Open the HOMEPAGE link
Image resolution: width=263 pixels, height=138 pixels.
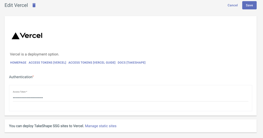tap(18, 63)
